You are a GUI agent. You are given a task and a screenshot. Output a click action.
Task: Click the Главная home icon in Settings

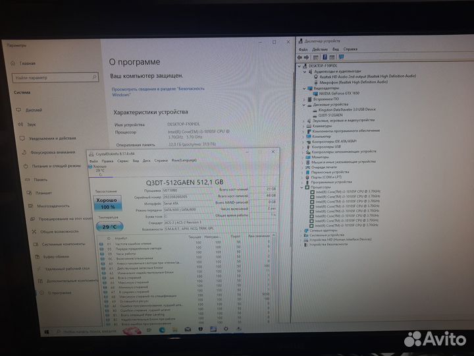(x=13, y=63)
